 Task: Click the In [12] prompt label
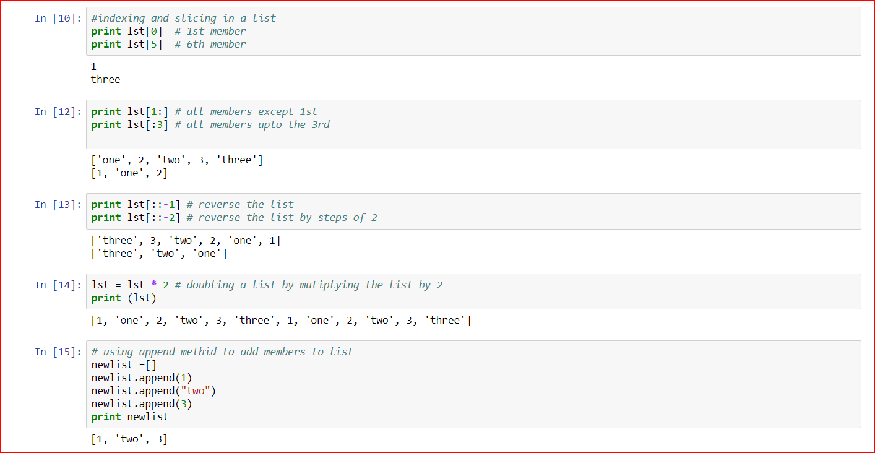(x=58, y=111)
